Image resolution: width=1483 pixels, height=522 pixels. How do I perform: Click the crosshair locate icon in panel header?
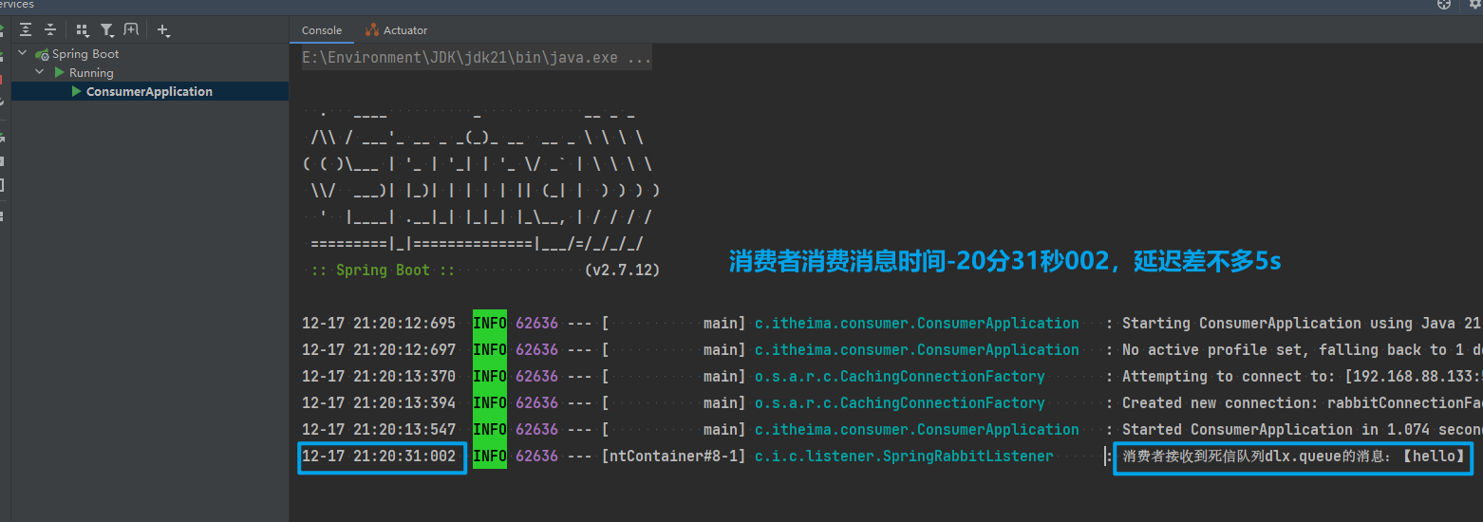click(x=1444, y=5)
